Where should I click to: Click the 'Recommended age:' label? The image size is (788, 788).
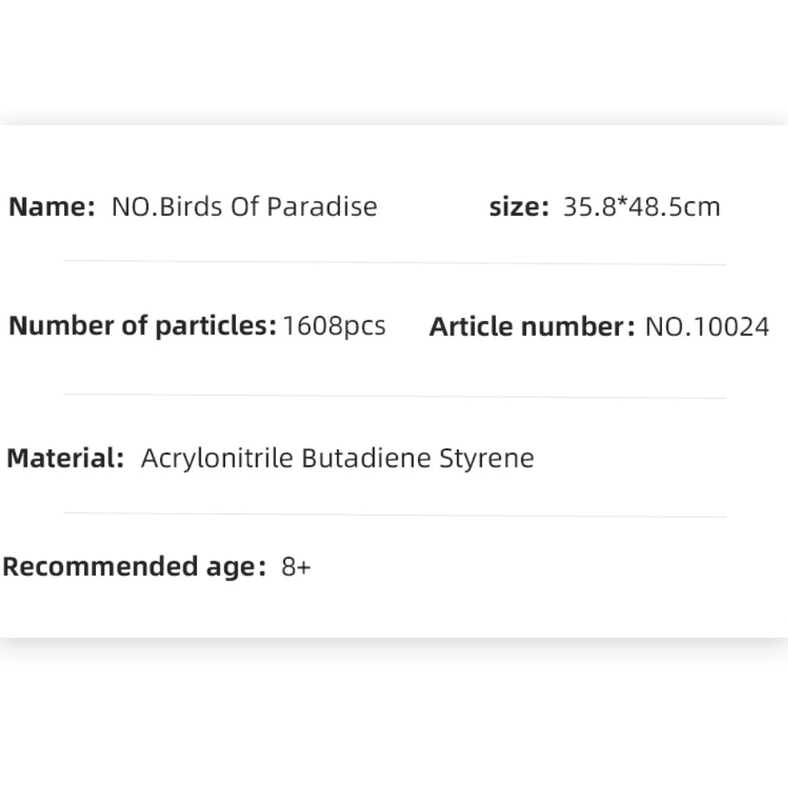134,567
